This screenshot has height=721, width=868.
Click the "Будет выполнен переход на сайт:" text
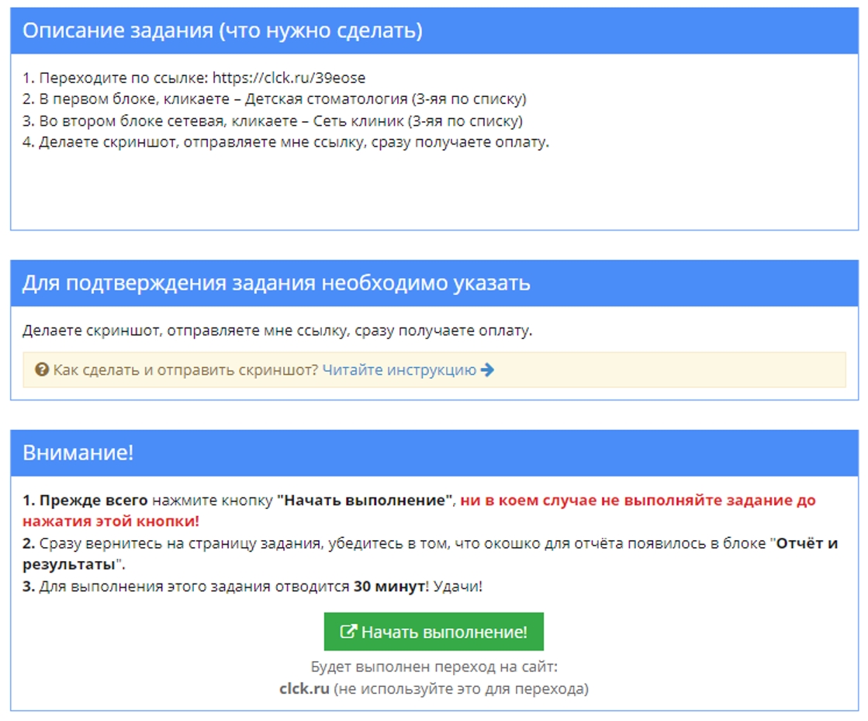click(434, 666)
